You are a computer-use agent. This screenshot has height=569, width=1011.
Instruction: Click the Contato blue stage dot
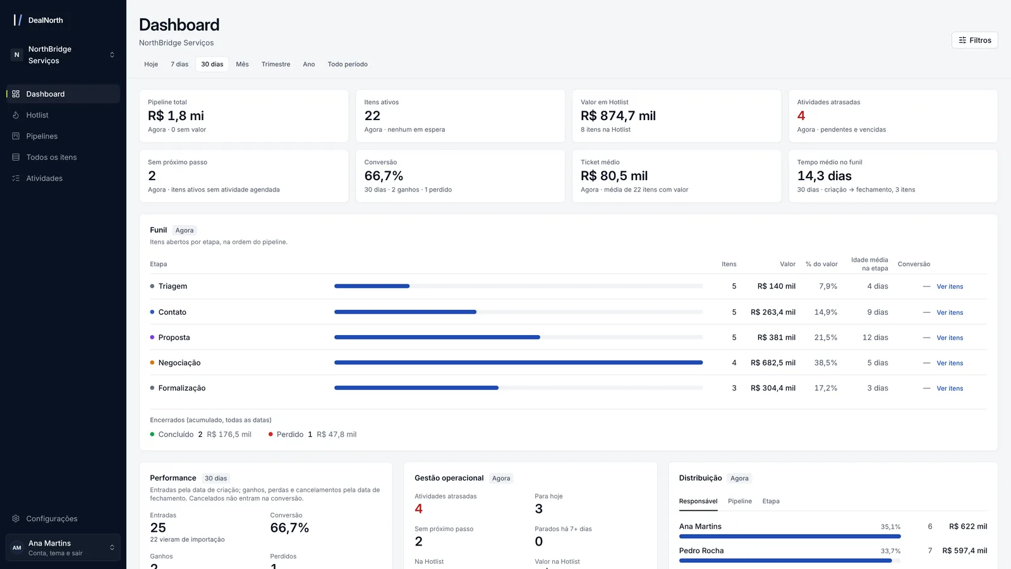click(152, 312)
